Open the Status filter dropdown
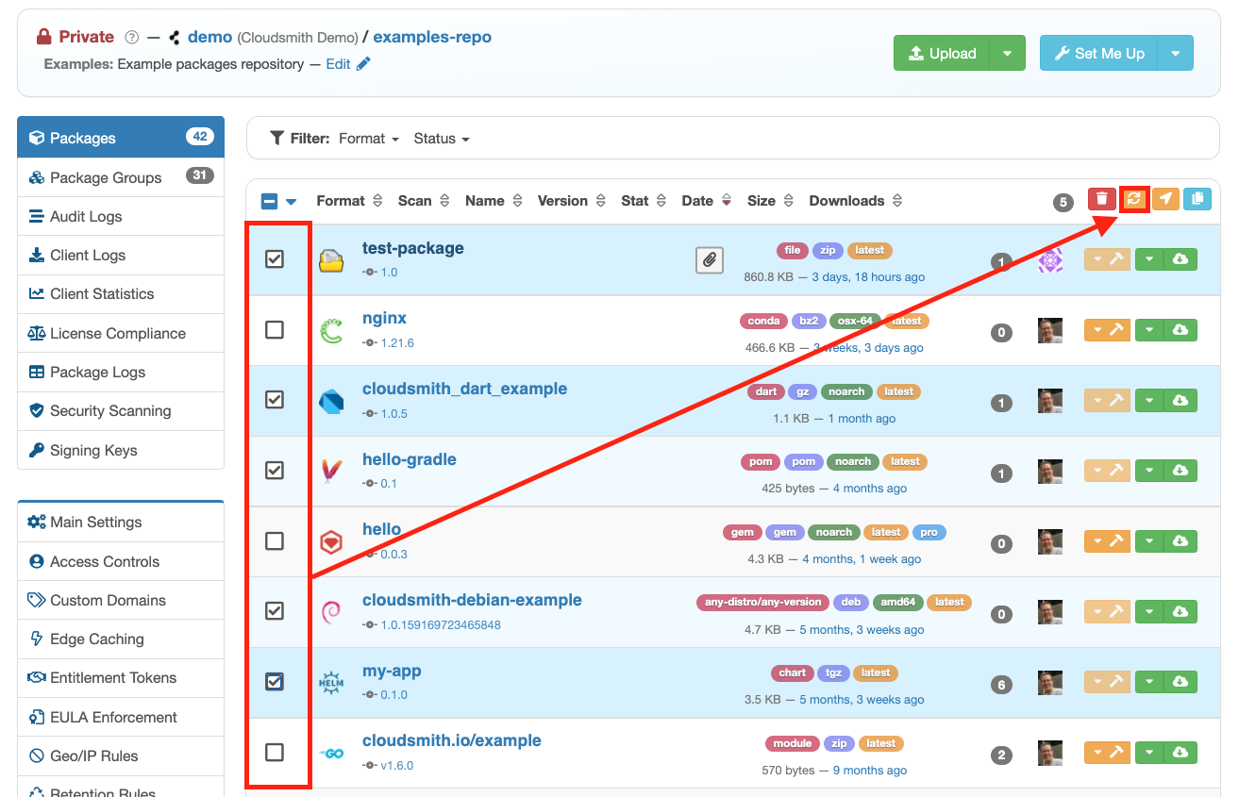Image resolution: width=1239 pixels, height=797 pixels. 442,139
